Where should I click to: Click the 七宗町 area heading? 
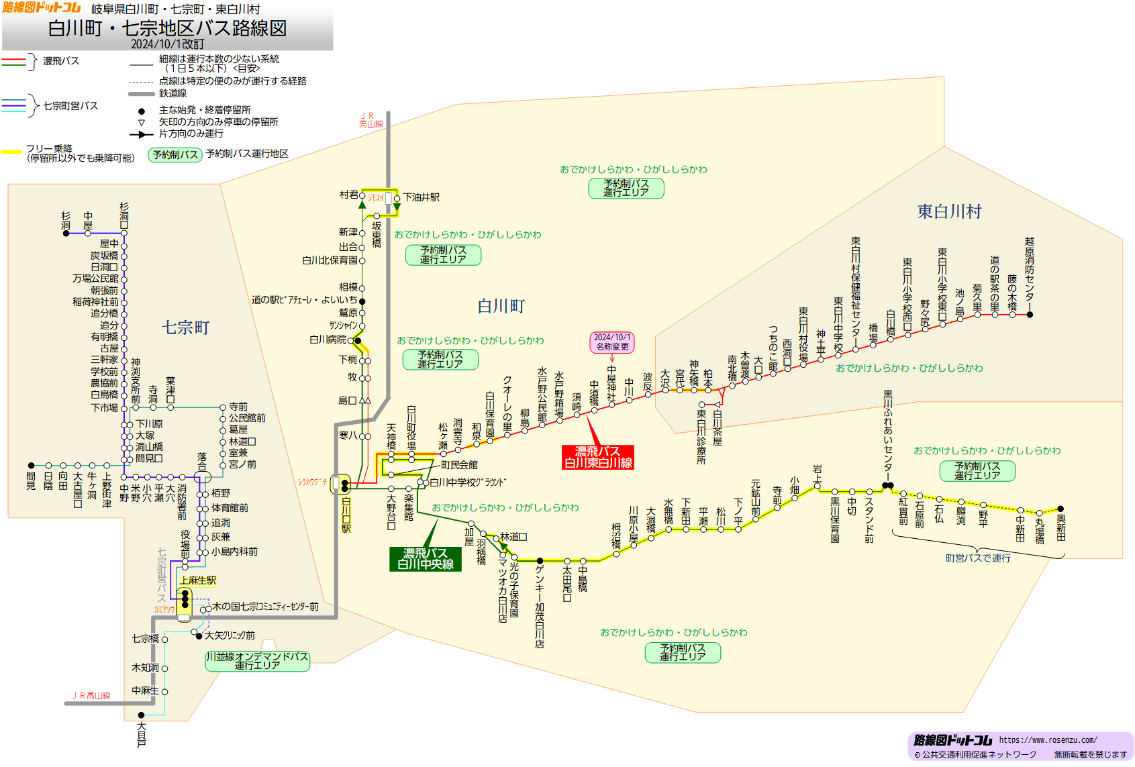click(186, 327)
